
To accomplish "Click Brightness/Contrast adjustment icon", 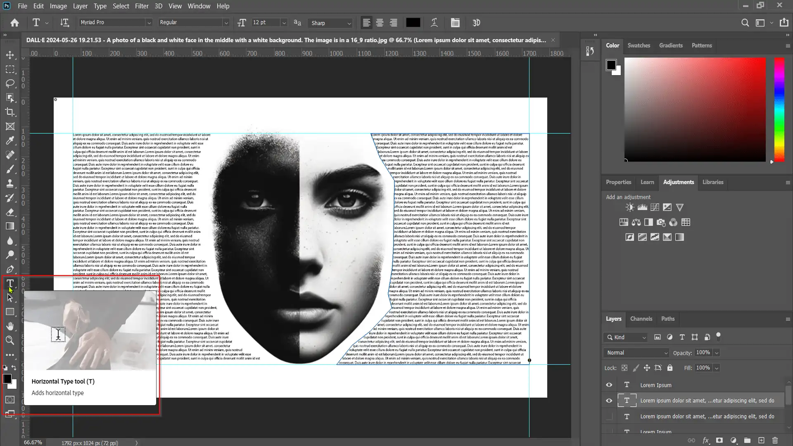I will pyautogui.click(x=629, y=207).
